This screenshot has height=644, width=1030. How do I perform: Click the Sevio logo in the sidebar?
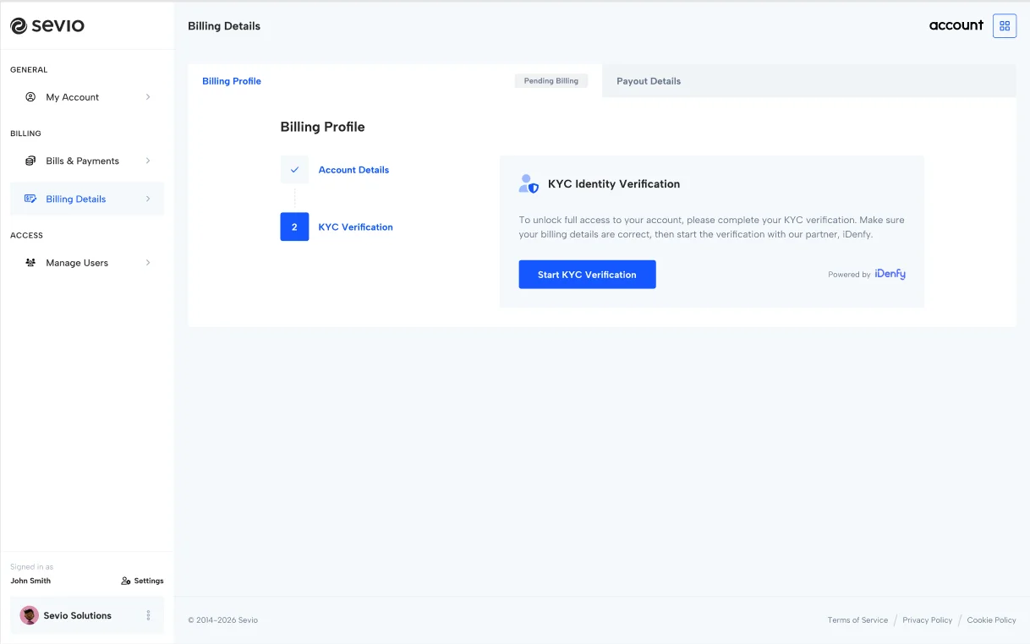tap(47, 25)
